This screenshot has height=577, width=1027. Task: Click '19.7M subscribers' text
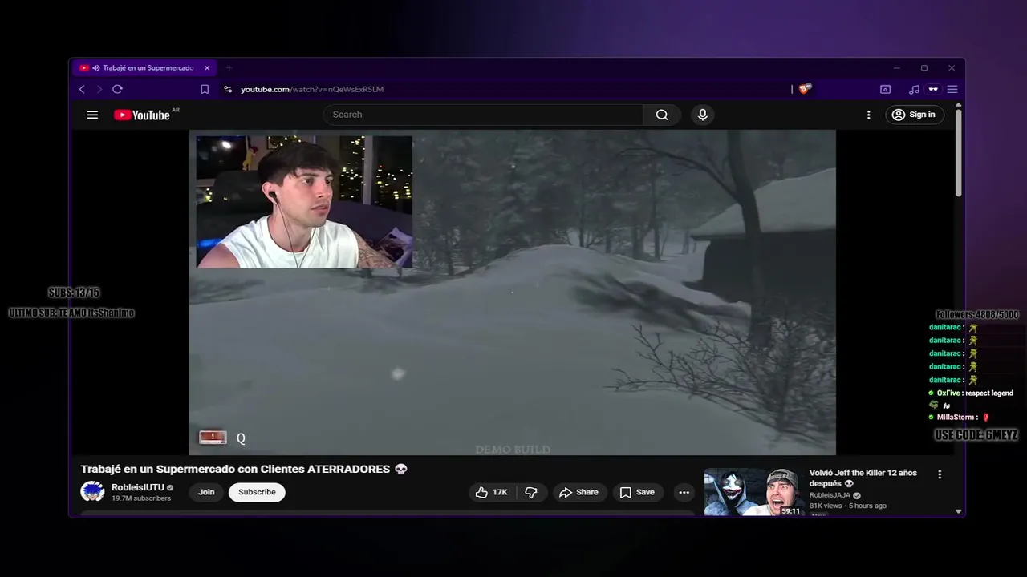point(141,498)
